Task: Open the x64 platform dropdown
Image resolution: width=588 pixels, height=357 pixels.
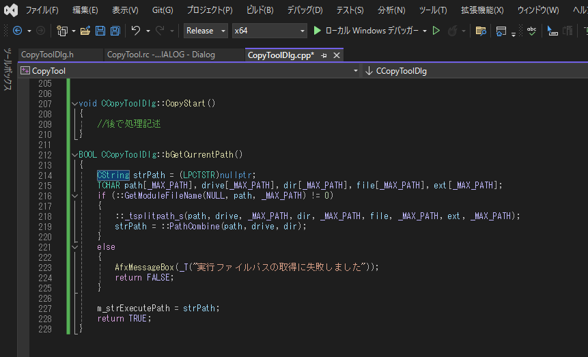Action: point(269,31)
